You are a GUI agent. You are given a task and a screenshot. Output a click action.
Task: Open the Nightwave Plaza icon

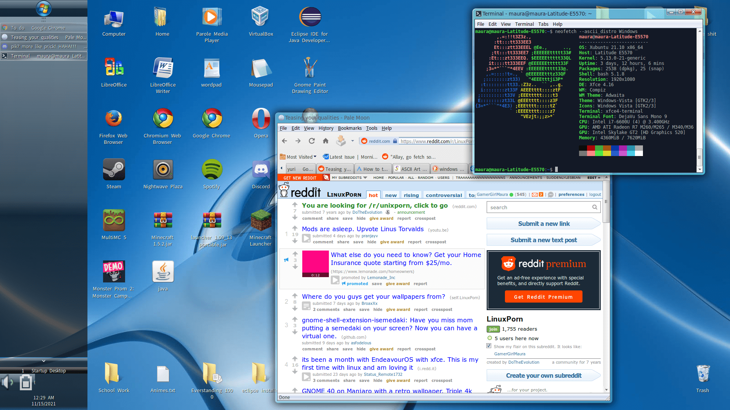coord(163,170)
